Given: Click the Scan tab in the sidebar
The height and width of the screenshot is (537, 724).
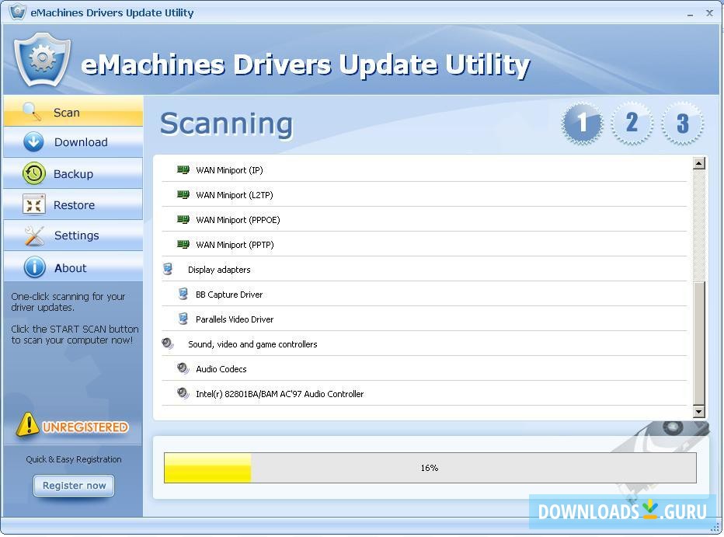Looking at the screenshot, I should (73, 112).
